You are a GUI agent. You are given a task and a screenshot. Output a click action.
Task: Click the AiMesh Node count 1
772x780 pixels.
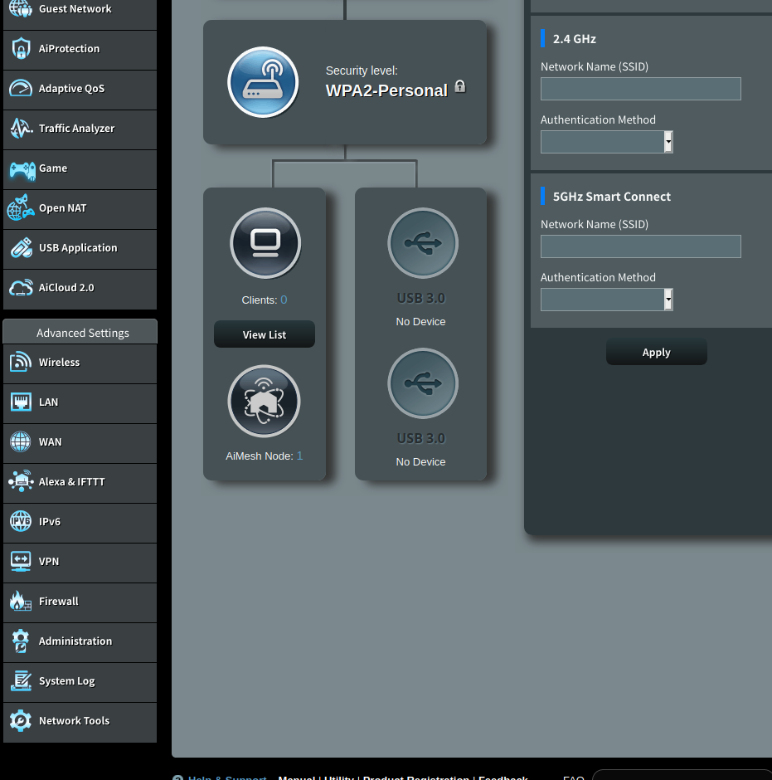pos(299,456)
